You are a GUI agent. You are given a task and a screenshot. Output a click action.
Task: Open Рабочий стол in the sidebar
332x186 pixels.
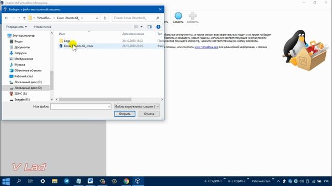pos(24,76)
